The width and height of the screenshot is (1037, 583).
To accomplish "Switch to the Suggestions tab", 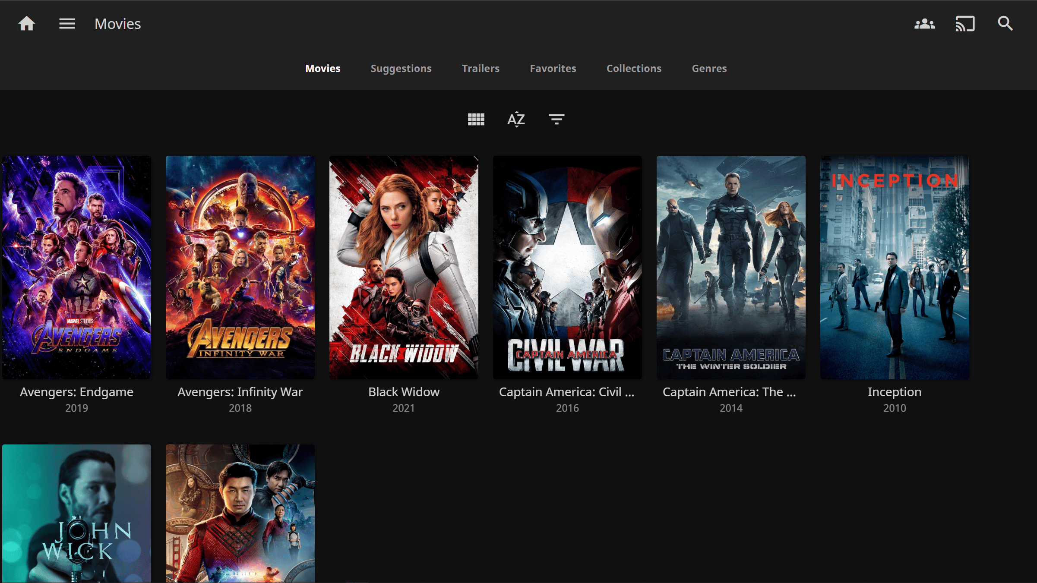I will (401, 69).
